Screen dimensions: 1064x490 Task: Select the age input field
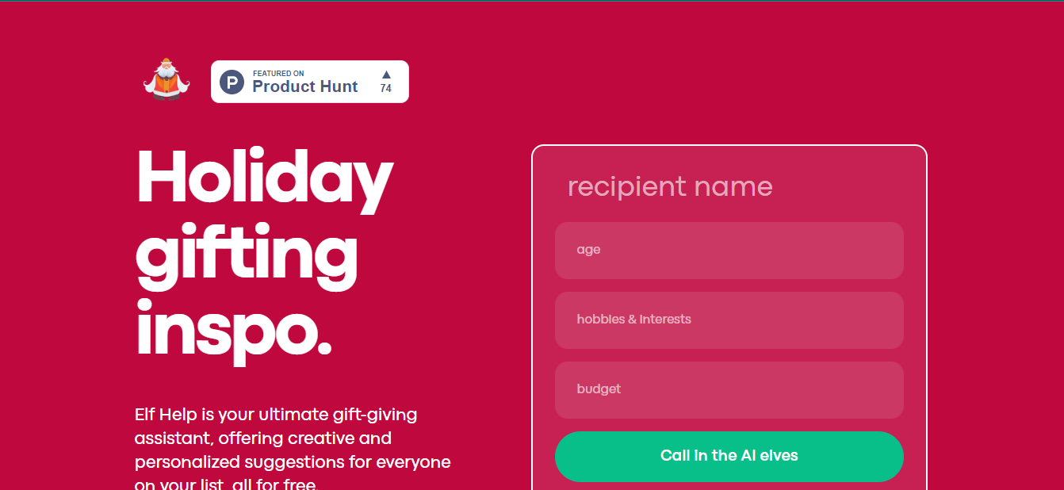click(x=729, y=251)
